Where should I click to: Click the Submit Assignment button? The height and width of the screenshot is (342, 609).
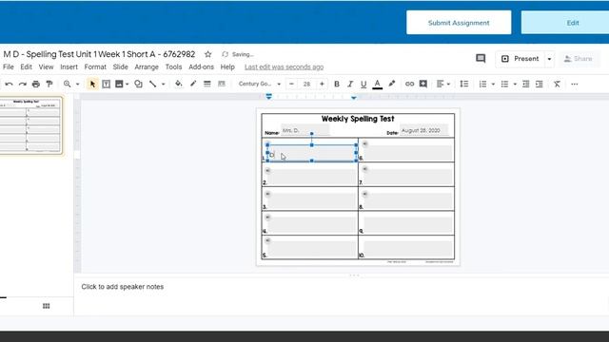[459, 23]
